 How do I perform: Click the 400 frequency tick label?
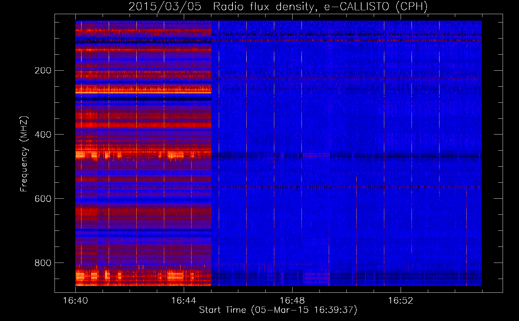pos(43,134)
